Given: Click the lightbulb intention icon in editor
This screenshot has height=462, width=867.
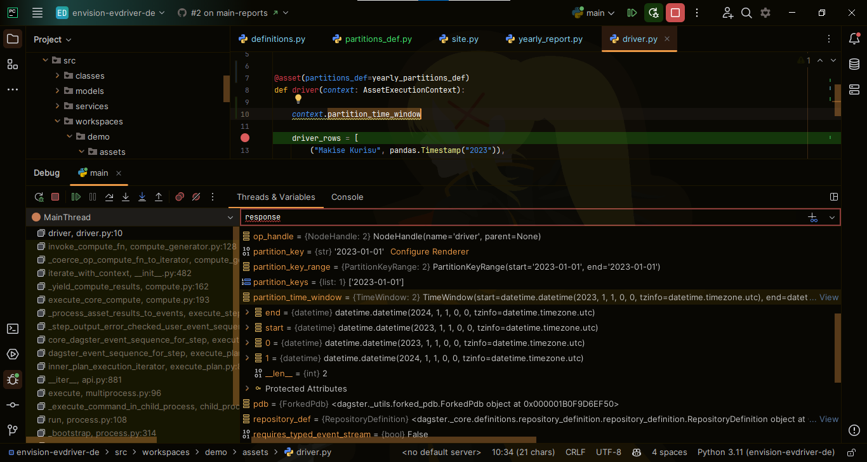Looking at the screenshot, I should 298,99.
